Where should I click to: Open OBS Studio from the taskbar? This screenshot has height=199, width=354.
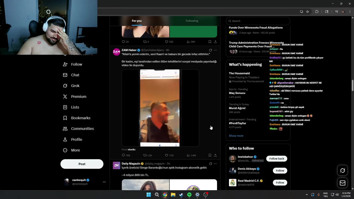coord(205,195)
